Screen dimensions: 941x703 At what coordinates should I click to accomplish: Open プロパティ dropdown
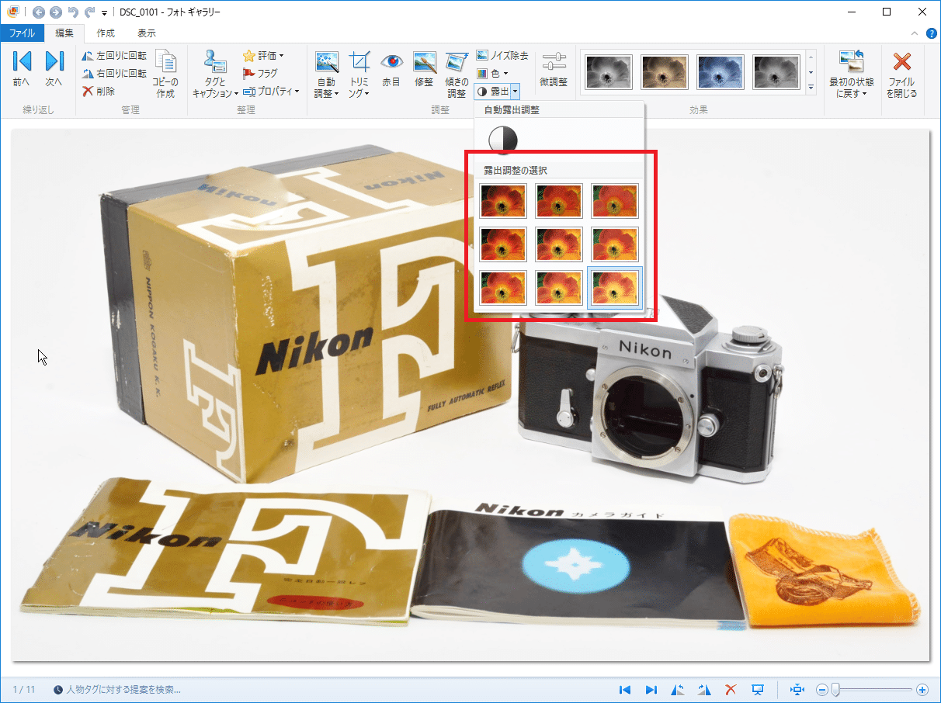(x=271, y=91)
